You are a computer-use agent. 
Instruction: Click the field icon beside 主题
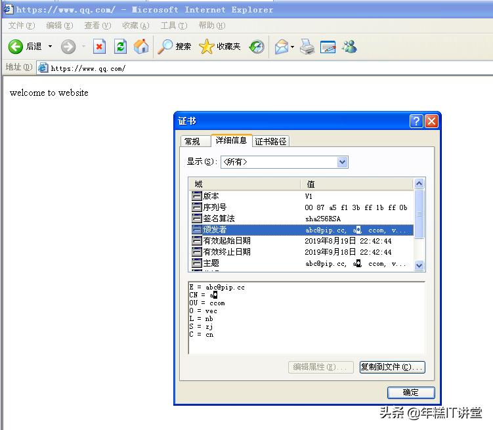click(x=197, y=263)
